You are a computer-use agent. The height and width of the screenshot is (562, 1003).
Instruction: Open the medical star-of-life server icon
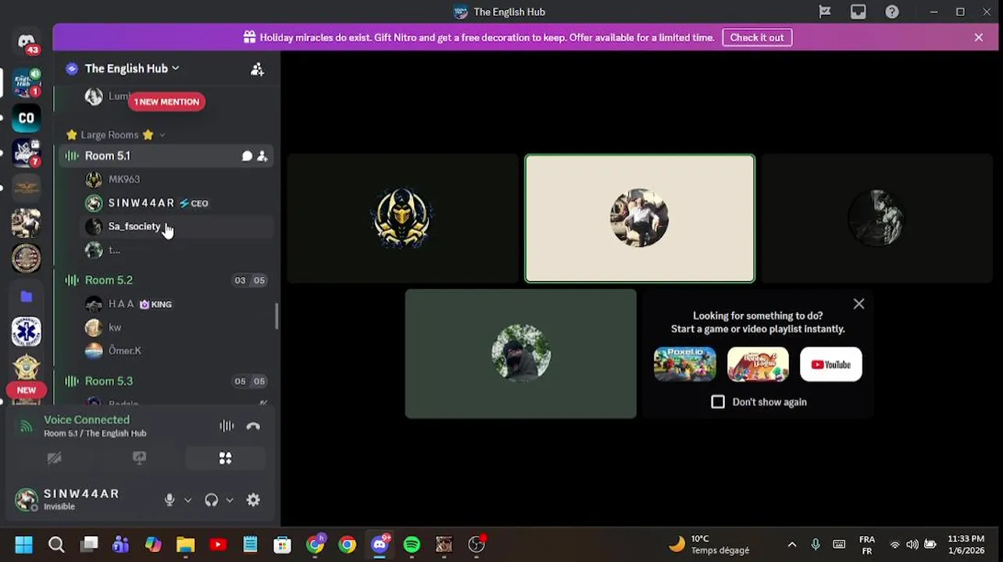tap(27, 332)
